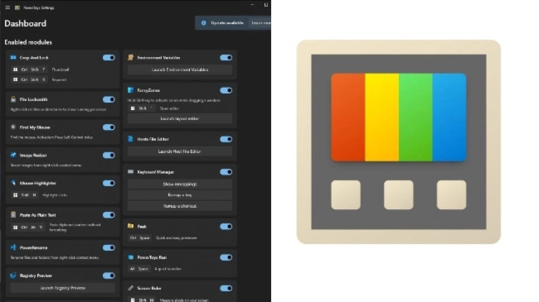Screen dimensions: 539x302
Task: Click Remap a shortcut button
Action: (180, 206)
